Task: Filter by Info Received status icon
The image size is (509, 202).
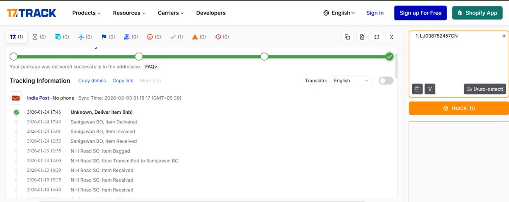Action: 62,37
